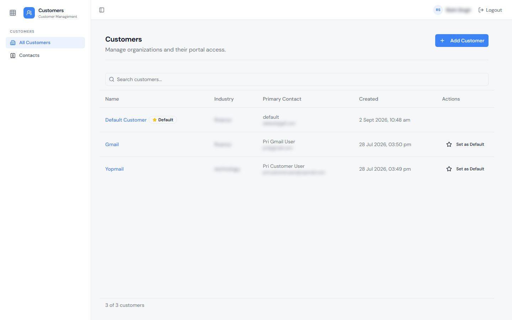Click the Primary Contact column header
Image resolution: width=512 pixels, height=320 pixels.
(x=282, y=99)
